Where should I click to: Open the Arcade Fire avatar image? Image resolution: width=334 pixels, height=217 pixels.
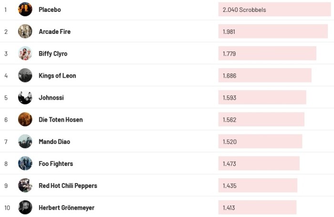pyautogui.click(x=25, y=31)
